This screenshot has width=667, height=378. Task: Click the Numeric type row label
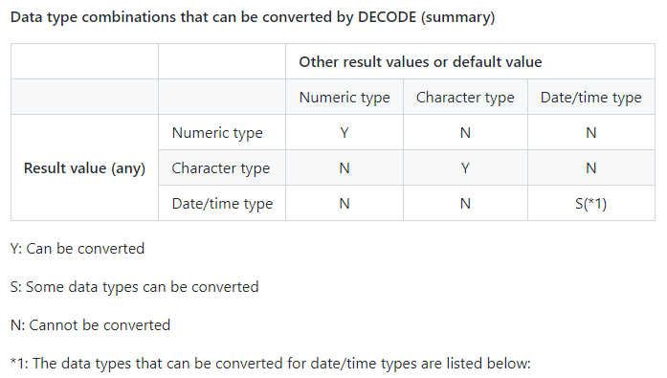point(217,133)
